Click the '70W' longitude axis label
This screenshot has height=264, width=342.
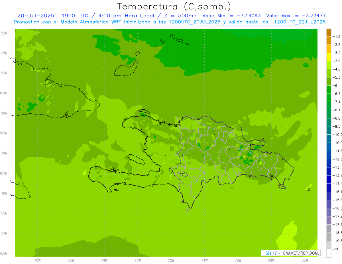tap(238, 260)
